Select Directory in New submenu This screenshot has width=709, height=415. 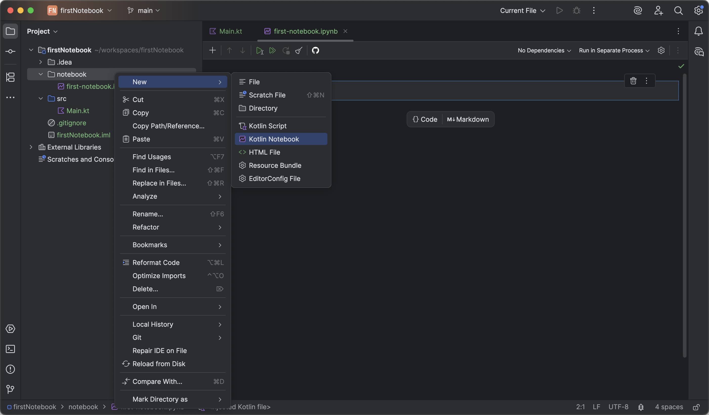coord(281,108)
